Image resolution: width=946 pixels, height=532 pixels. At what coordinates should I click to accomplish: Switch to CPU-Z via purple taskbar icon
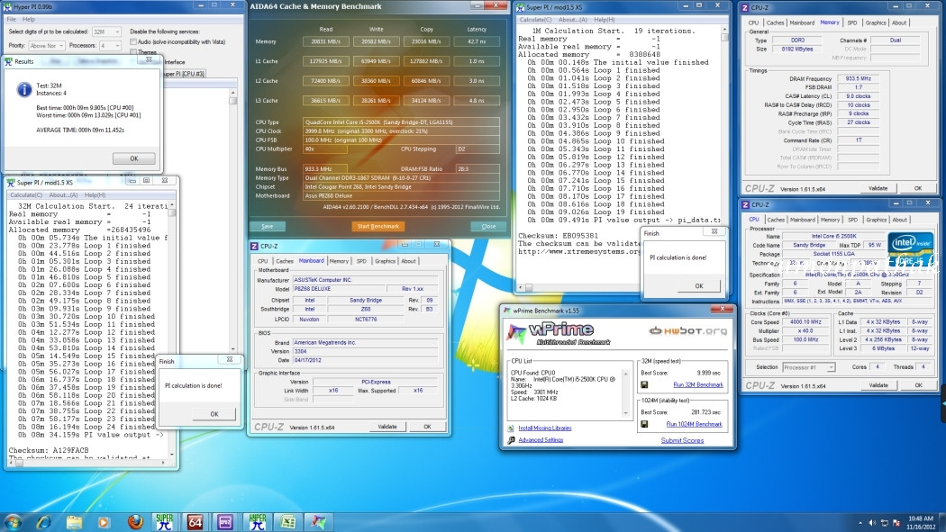click(x=225, y=522)
